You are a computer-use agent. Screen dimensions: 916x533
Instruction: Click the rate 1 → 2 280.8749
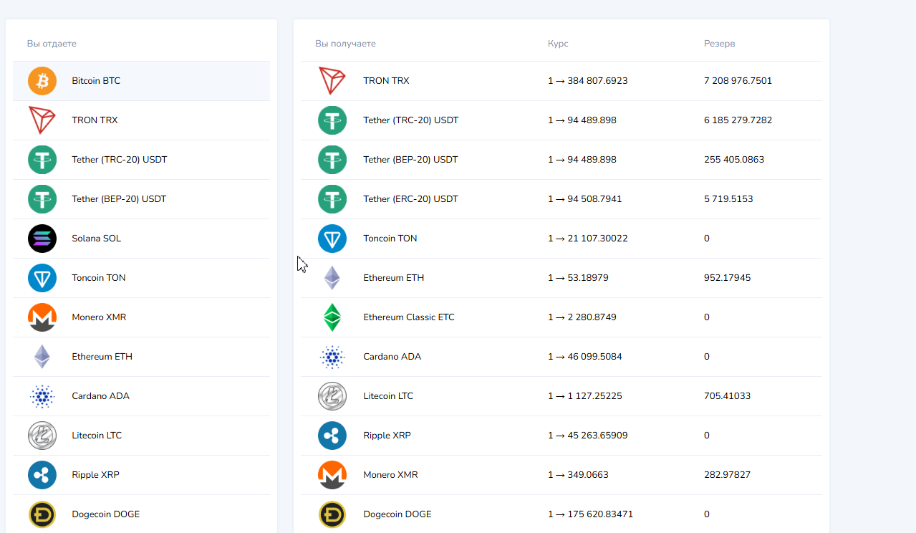[x=582, y=317]
